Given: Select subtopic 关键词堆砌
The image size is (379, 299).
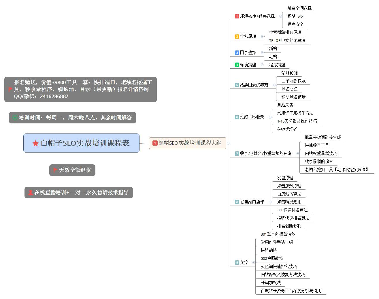Looking at the screenshot, I should (287, 129).
